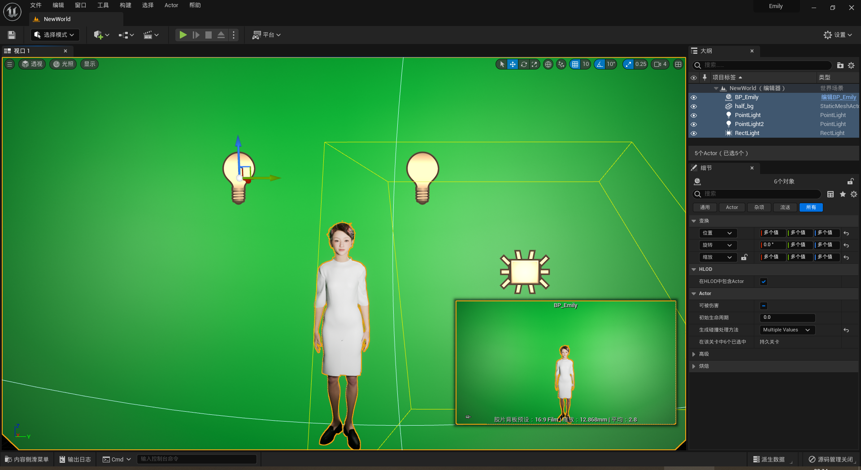This screenshot has height=470, width=861.
Task: Toggle visibility eye of PointLight2
Action: 694,124
